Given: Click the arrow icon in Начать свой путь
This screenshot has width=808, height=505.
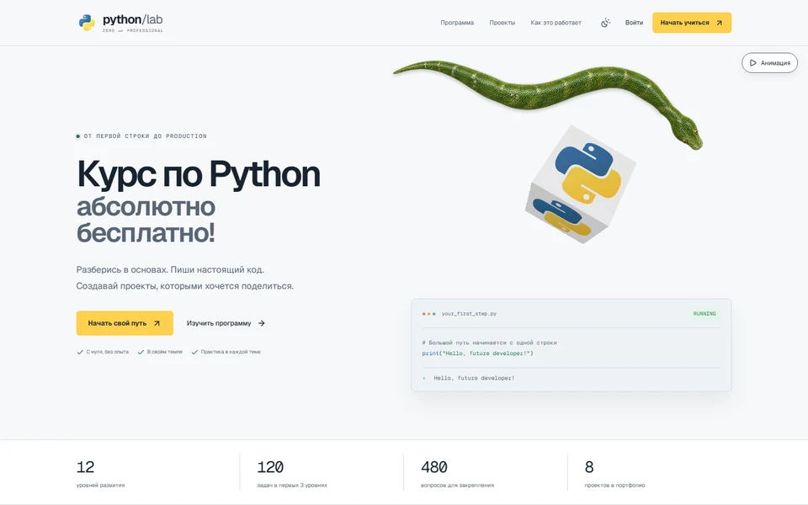Looking at the screenshot, I should [x=157, y=323].
